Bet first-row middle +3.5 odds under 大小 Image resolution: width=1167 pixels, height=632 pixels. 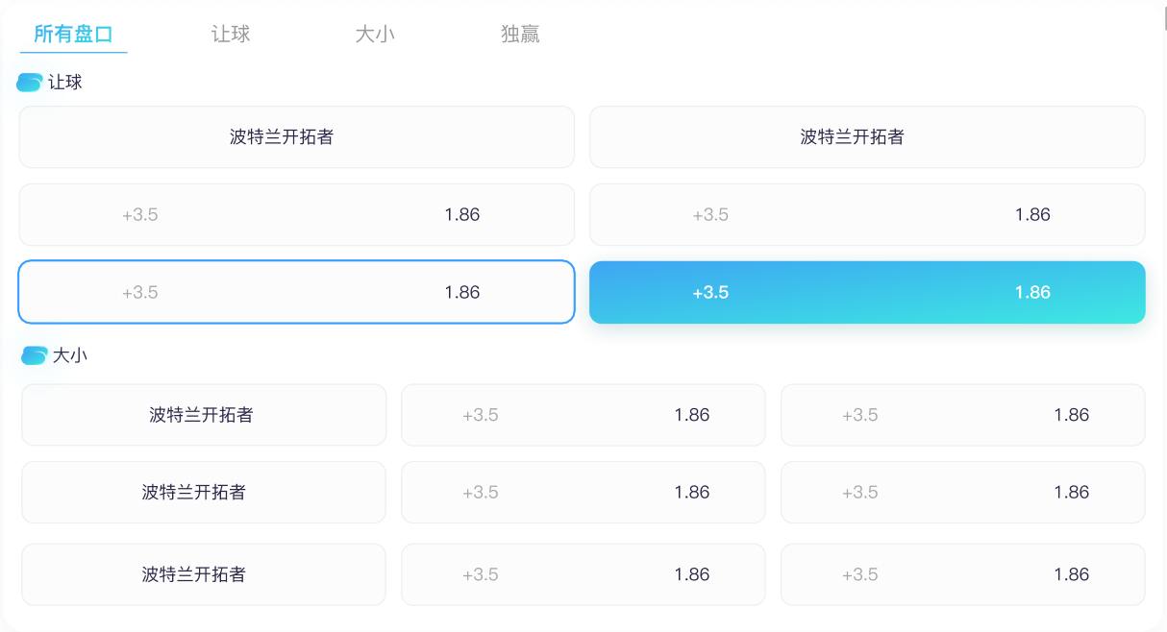[x=583, y=415]
